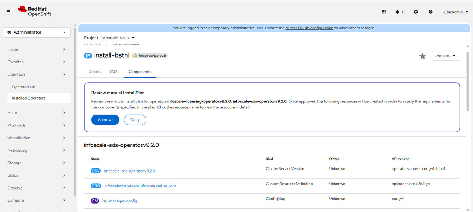The width and height of the screenshot is (473, 212).
Task: Expand the Helm navigation section
Action: [37, 113]
